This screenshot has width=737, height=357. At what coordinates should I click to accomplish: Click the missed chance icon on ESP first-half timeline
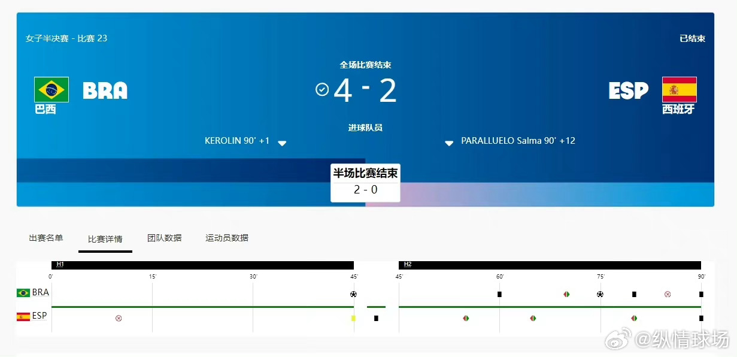(118, 318)
